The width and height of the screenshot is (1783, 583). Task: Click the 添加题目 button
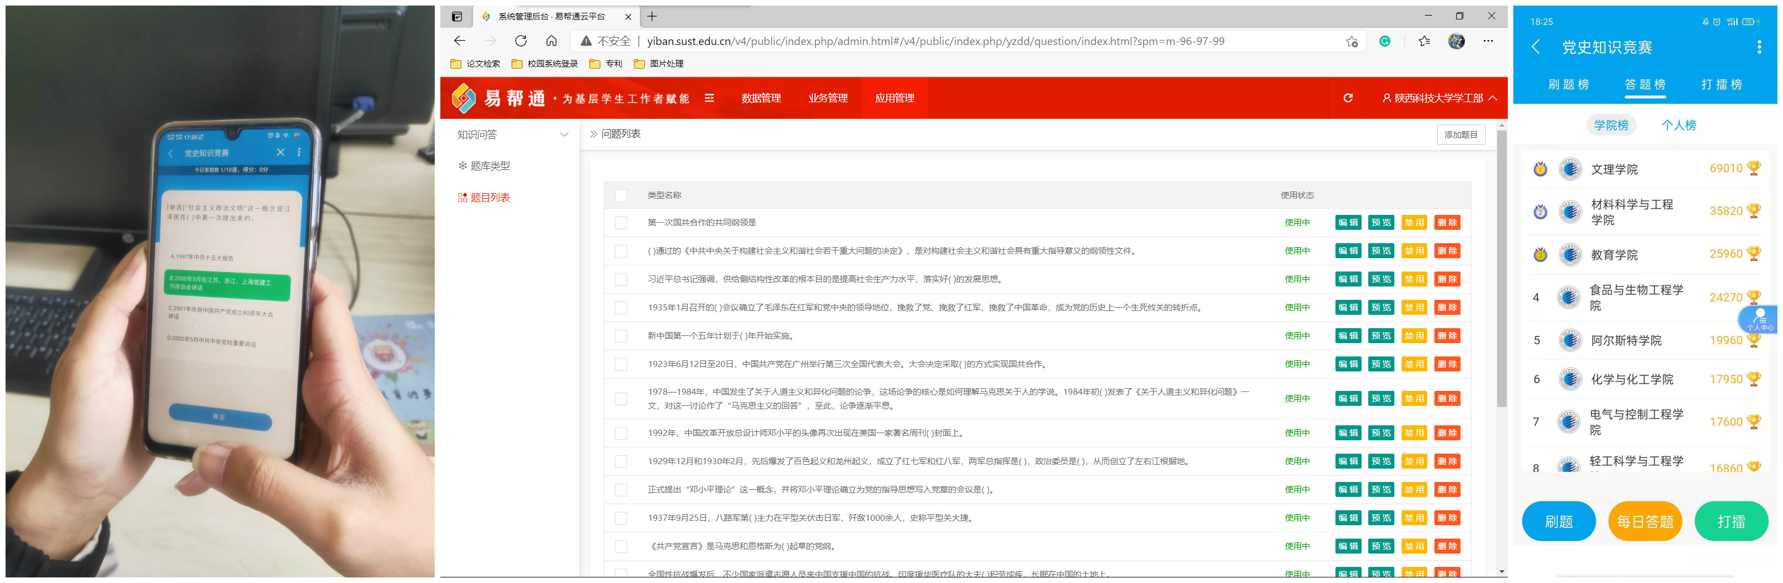pyautogui.click(x=1461, y=135)
